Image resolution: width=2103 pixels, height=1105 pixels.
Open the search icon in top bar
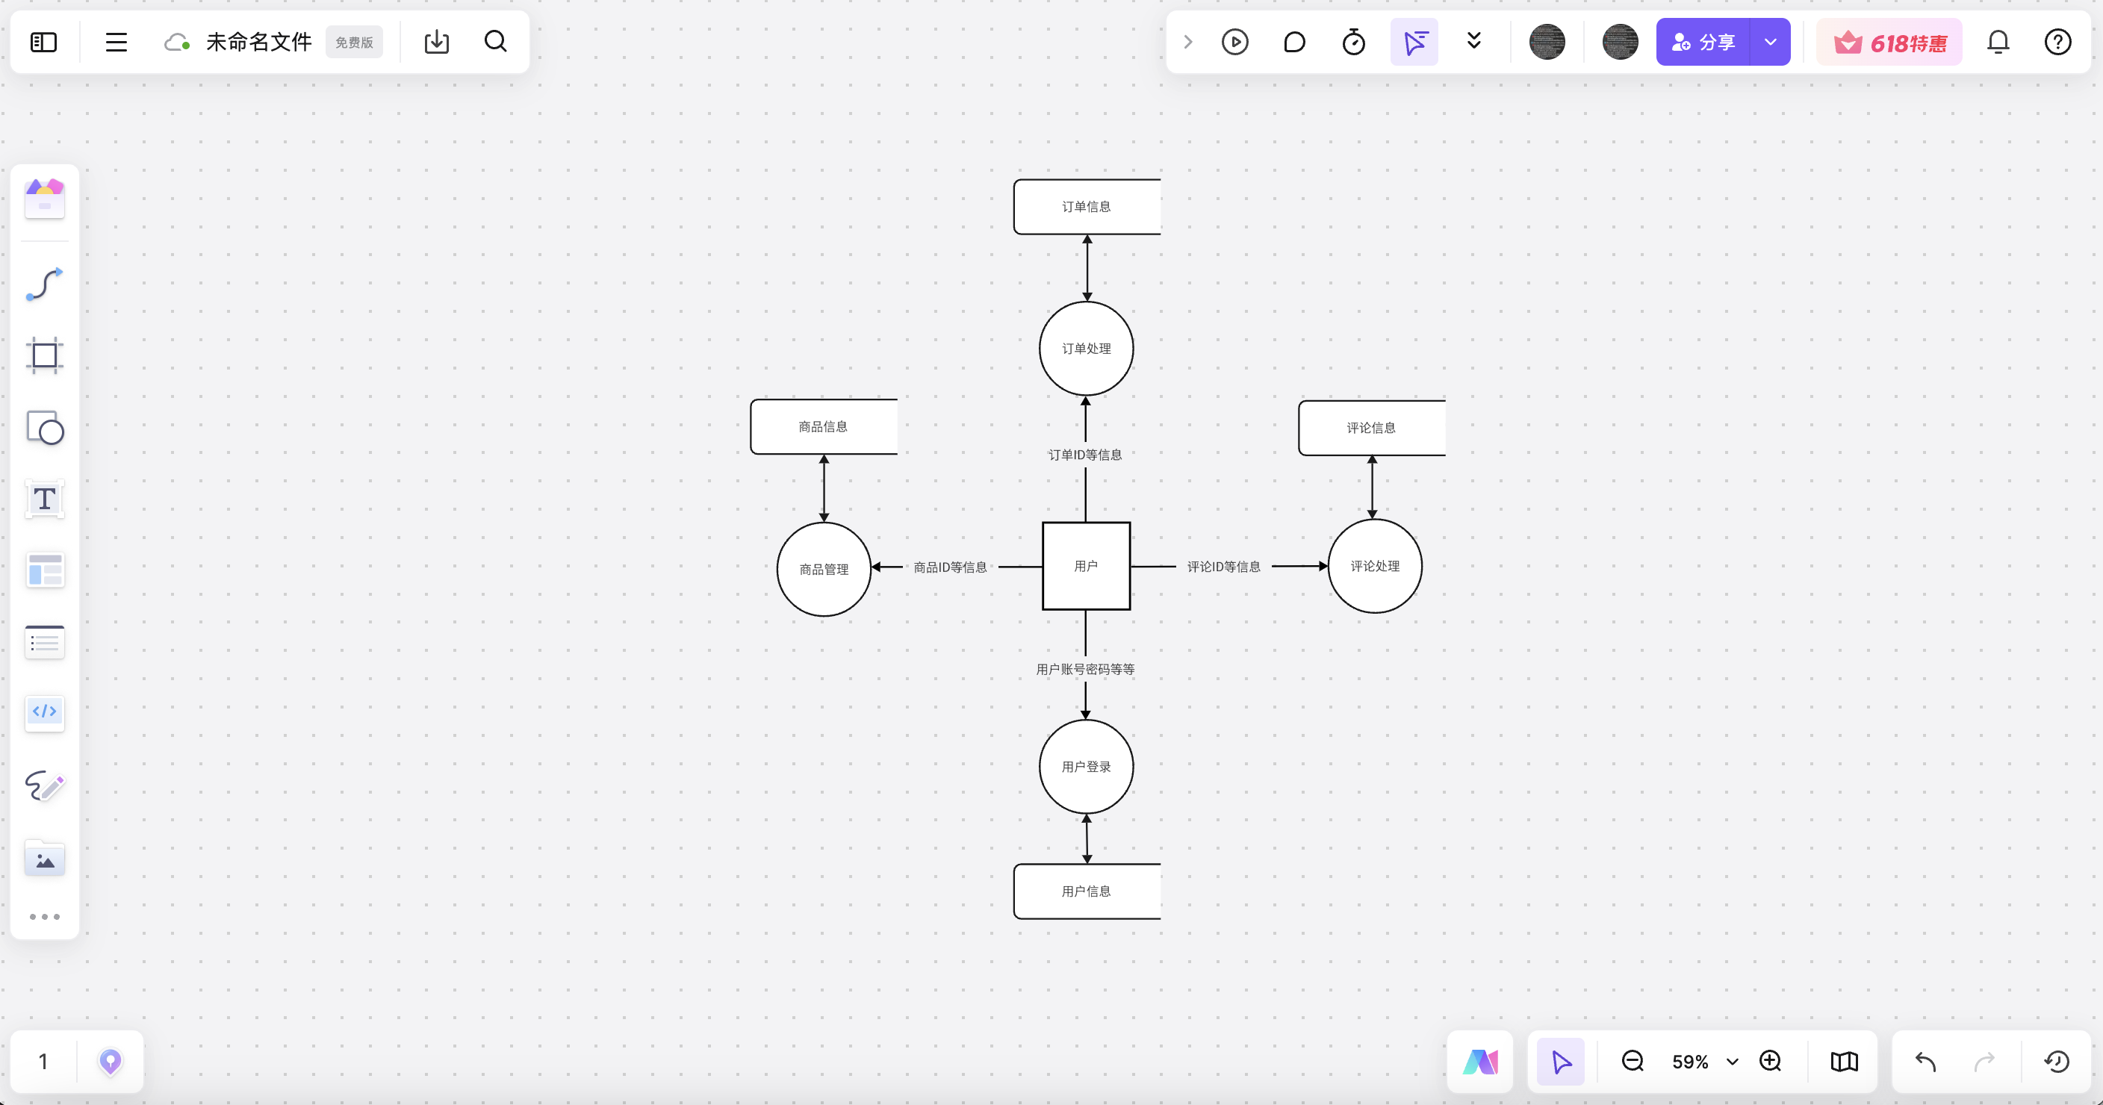click(x=496, y=42)
